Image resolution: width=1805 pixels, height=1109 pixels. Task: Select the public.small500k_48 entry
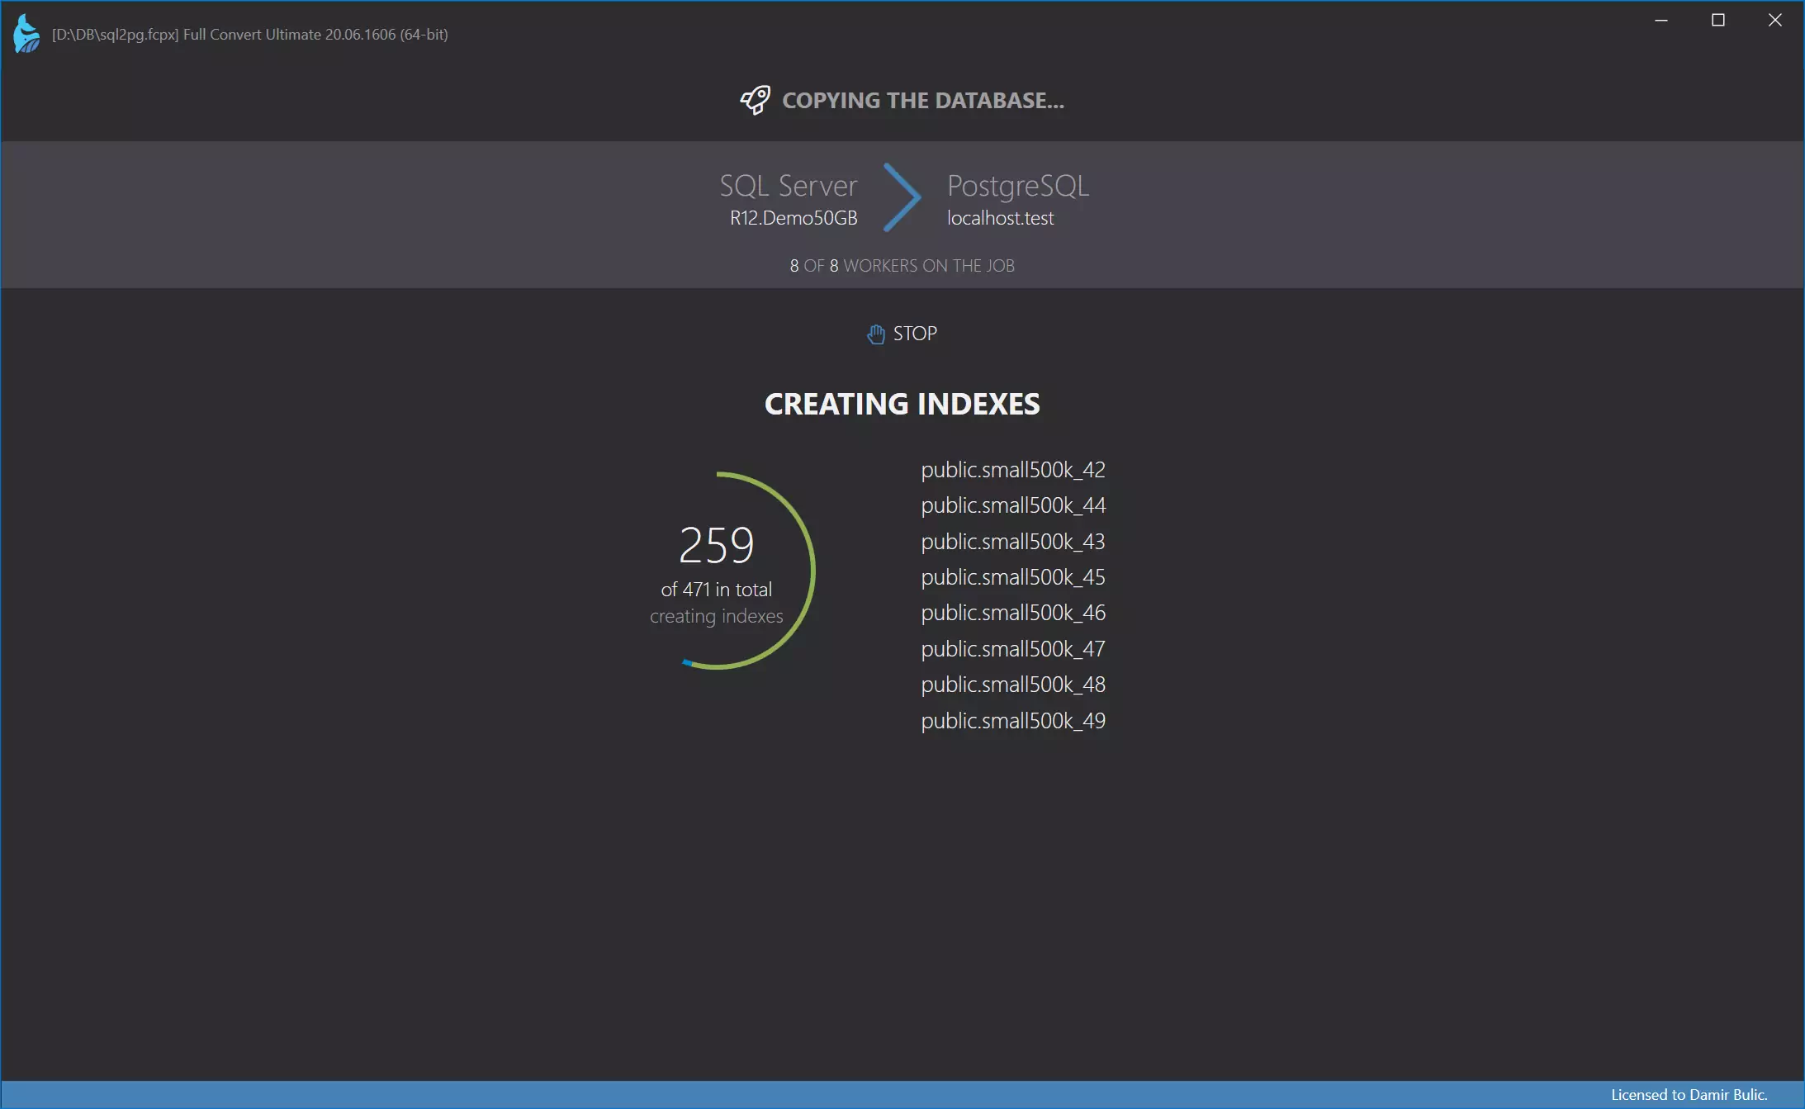(1012, 685)
